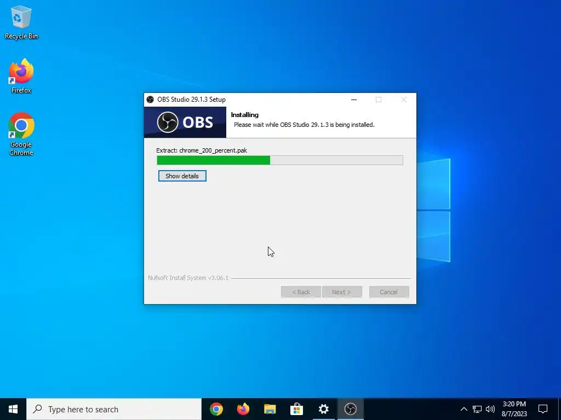
Task: Open the Recycle Bin desktop icon
Action: click(21, 22)
